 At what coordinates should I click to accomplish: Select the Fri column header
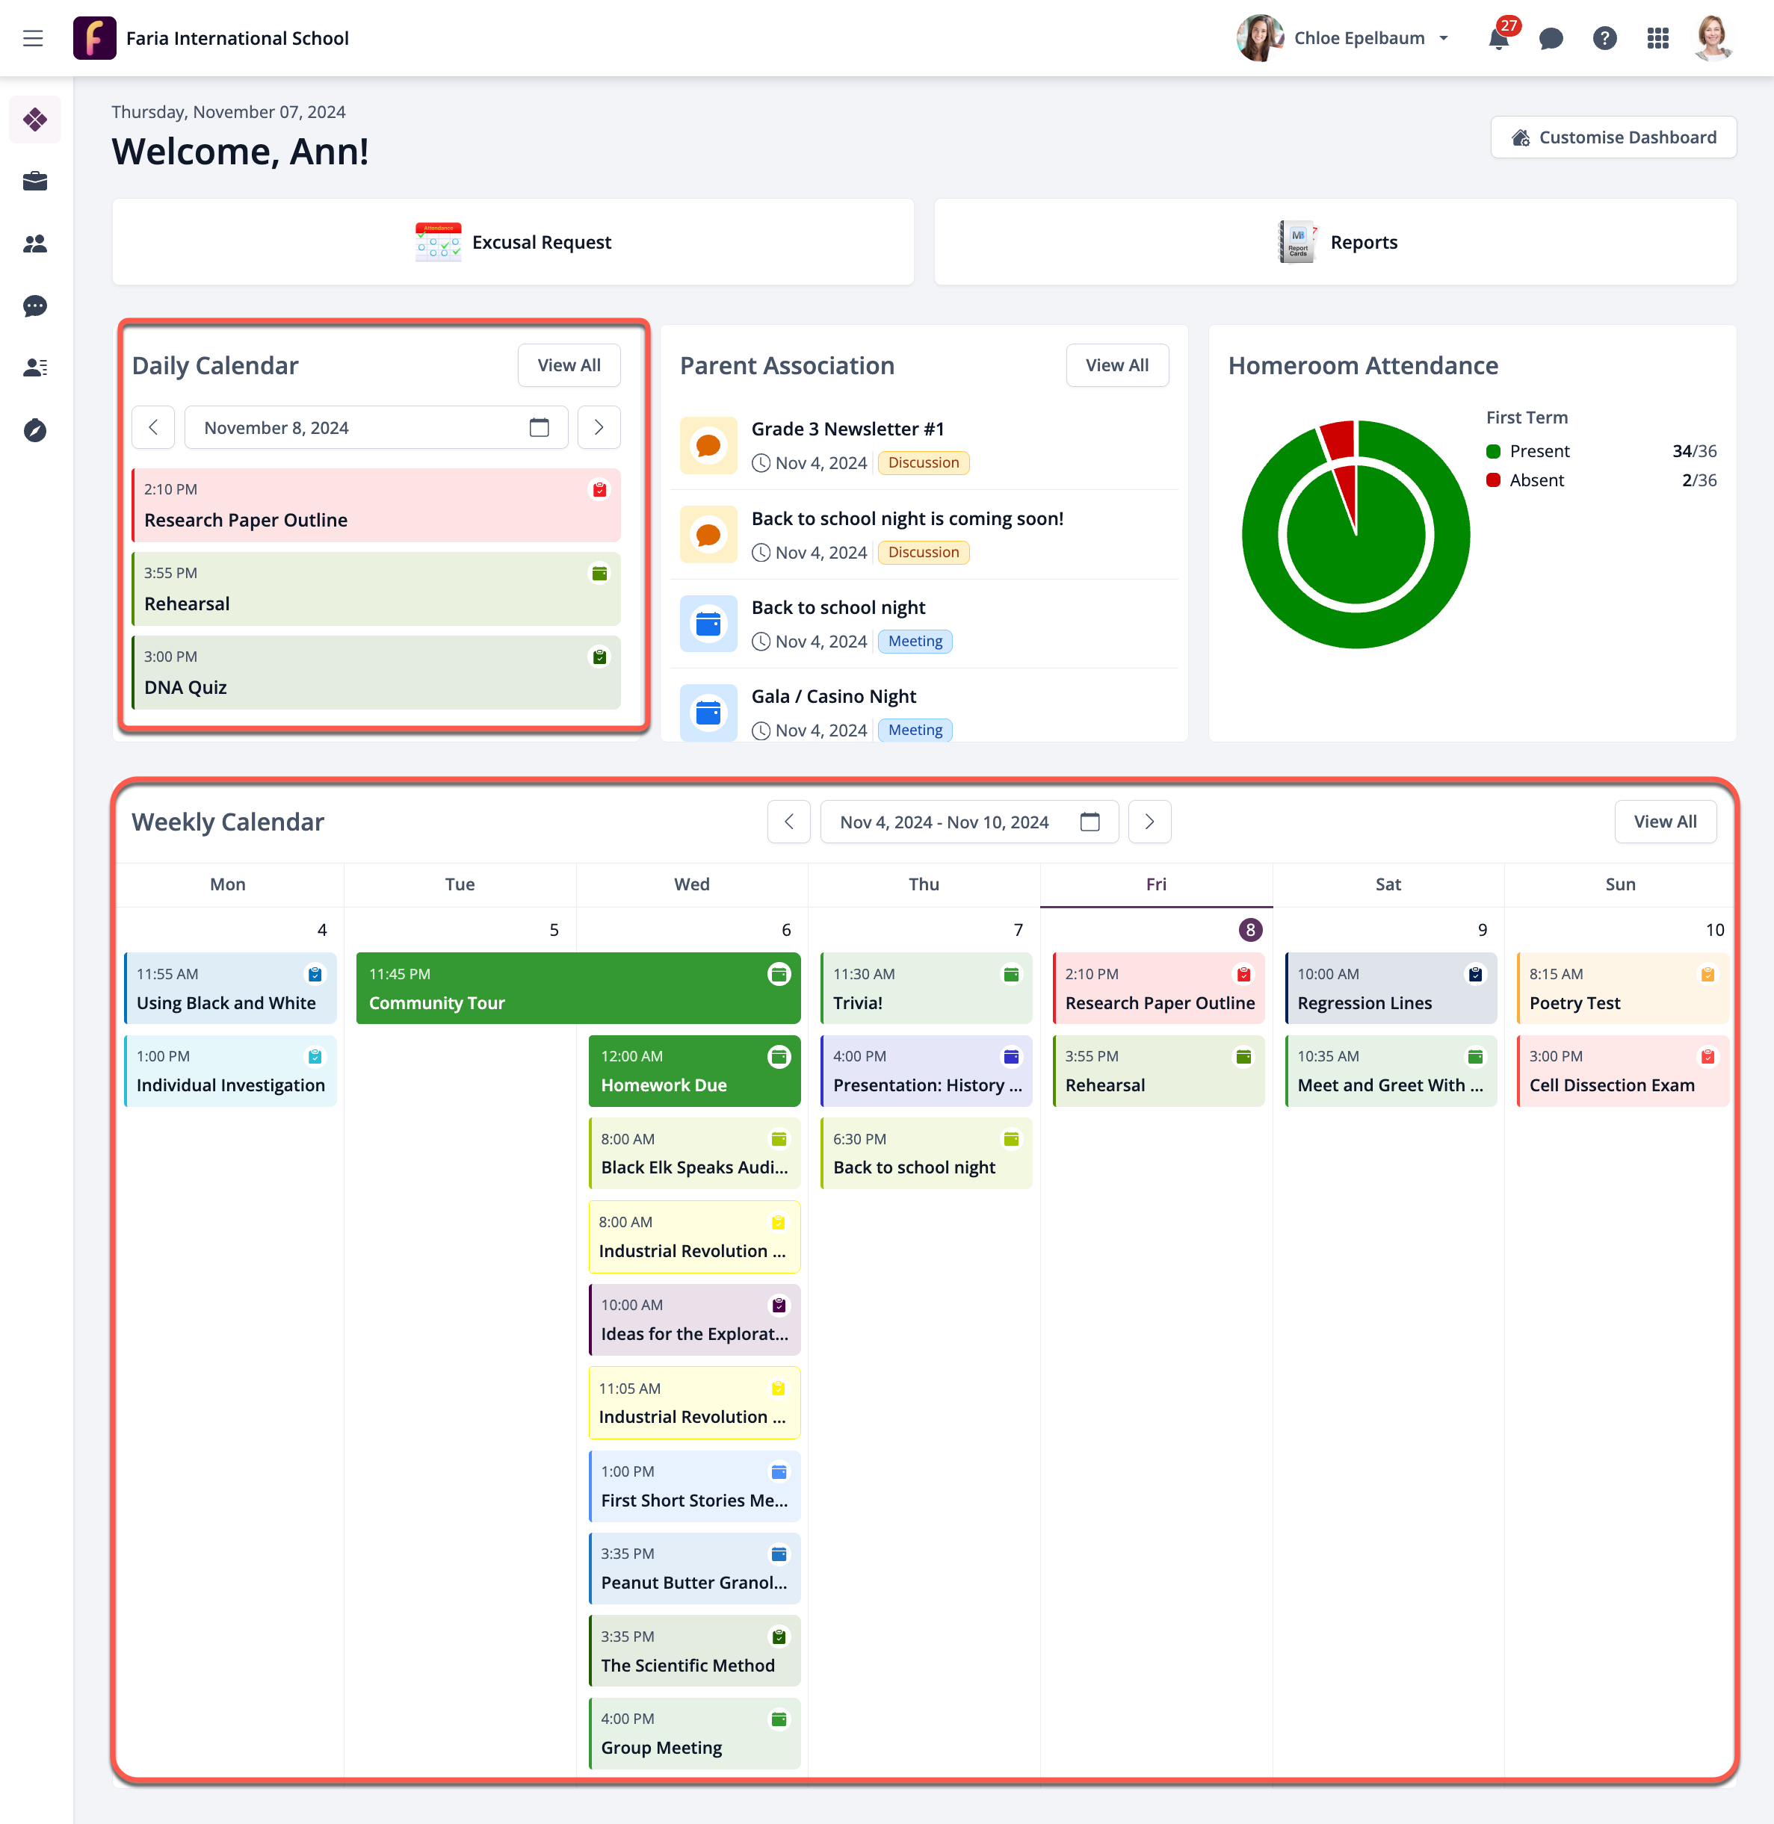pyautogui.click(x=1155, y=884)
